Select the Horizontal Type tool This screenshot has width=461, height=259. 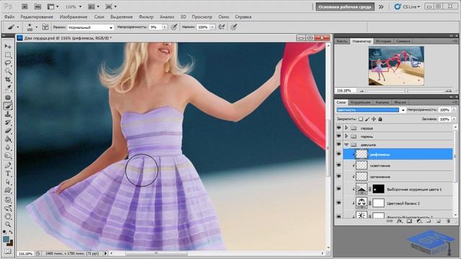pyautogui.click(x=8, y=173)
